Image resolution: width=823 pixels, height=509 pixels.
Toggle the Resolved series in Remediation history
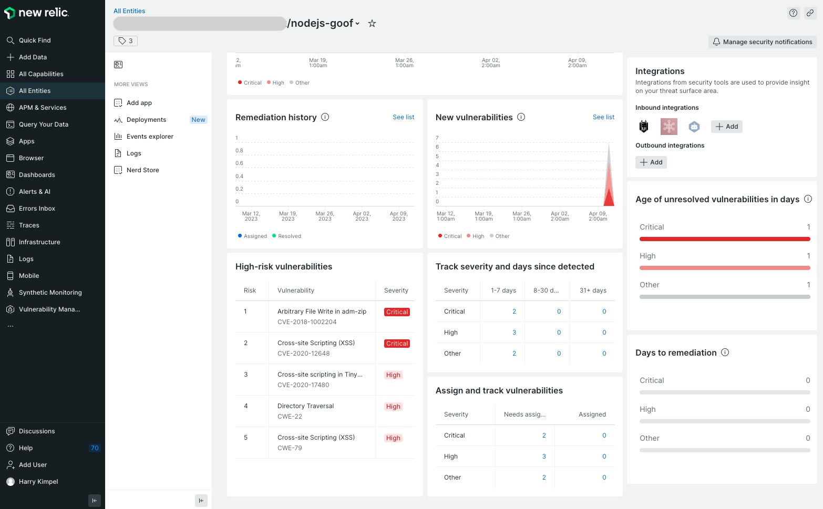click(286, 236)
